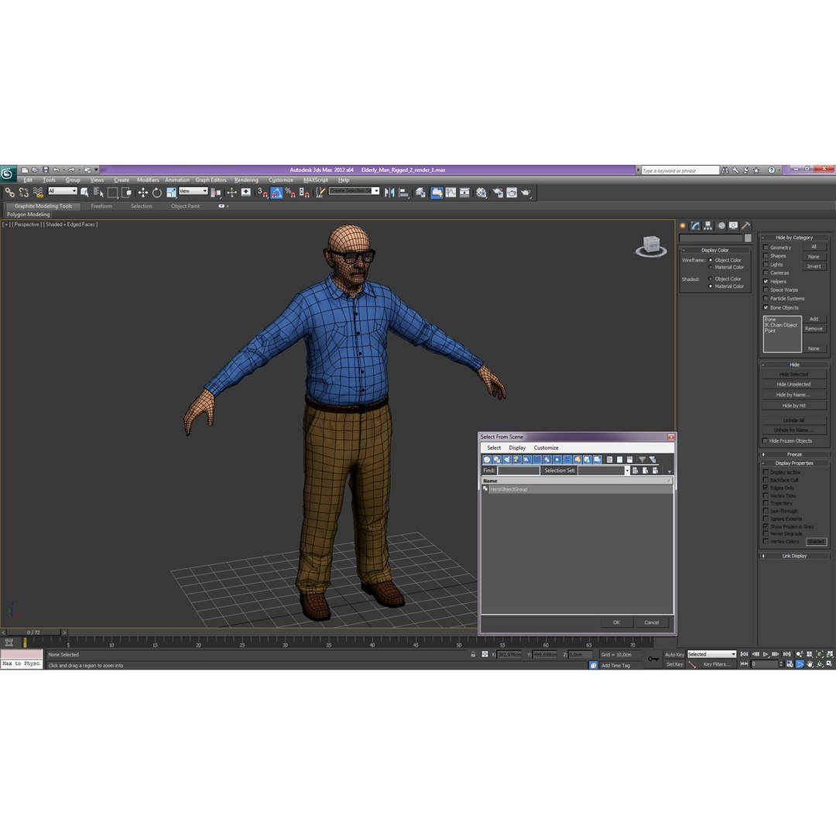Switch to the Object Paint ribbon tab
836x836 pixels.
tap(186, 207)
